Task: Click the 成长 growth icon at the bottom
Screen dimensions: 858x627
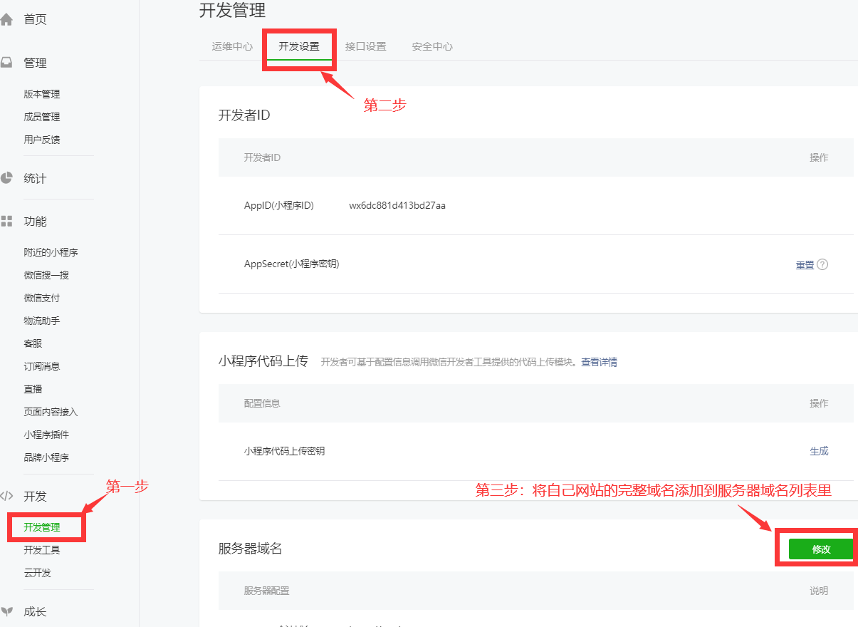Action: pos(8,611)
